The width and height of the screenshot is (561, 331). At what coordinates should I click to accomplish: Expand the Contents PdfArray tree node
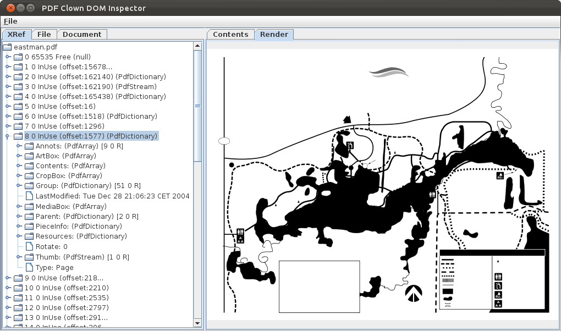point(19,166)
